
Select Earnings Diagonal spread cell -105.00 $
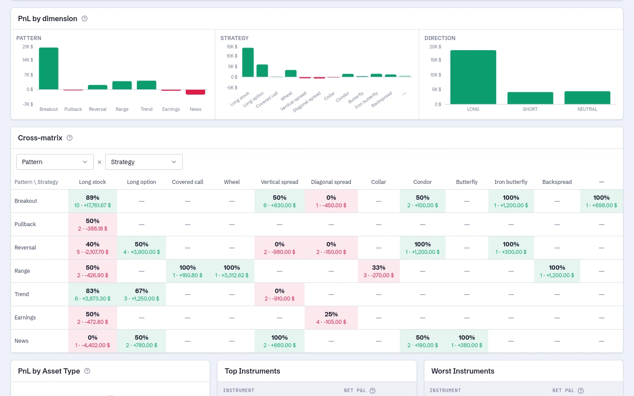click(x=331, y=318)
